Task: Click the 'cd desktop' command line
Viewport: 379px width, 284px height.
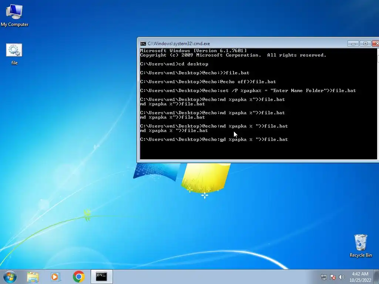Action: [174, 64]
